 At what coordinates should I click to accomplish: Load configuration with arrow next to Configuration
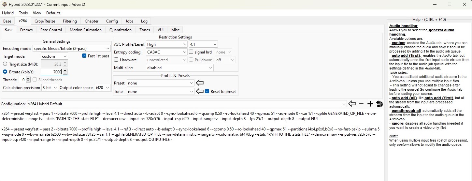coord(352,104)
